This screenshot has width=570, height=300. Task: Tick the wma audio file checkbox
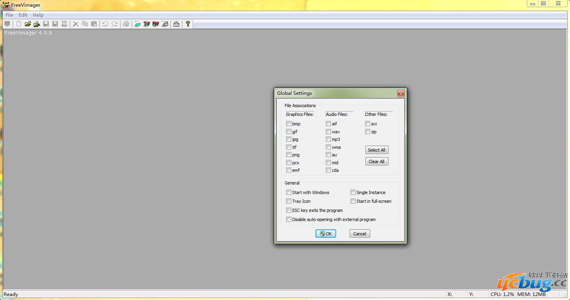tap(328, 147)
